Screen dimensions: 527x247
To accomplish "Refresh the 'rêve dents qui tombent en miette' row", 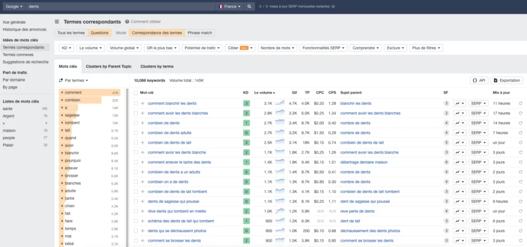I will [521, 211].
